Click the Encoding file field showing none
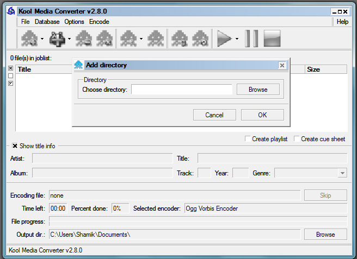The width and height of the screenshot is (357, 259). (175, 195)
